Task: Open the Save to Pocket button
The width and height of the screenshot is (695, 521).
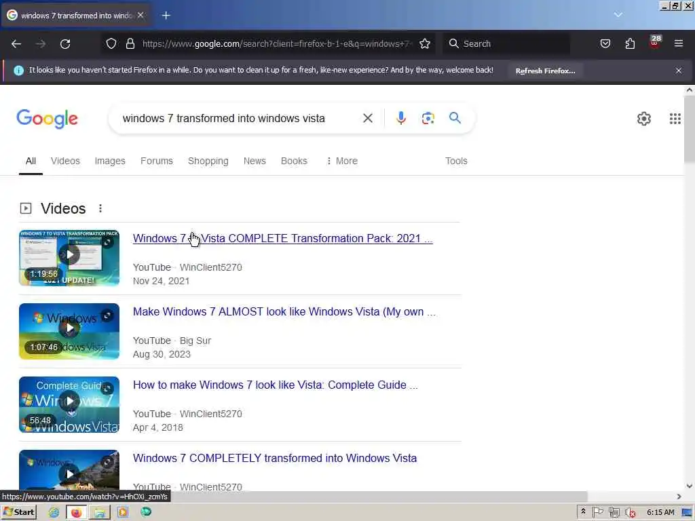Action: click(x=605, y=43)
